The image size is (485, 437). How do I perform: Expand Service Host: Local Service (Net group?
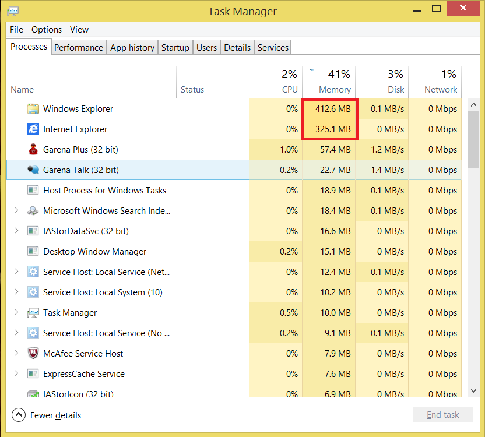click(16, 272)
